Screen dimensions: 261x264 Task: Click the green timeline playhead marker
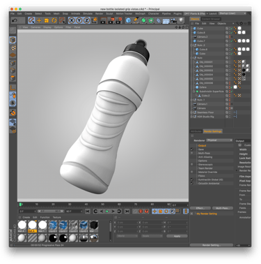click(x=21, y=205)
